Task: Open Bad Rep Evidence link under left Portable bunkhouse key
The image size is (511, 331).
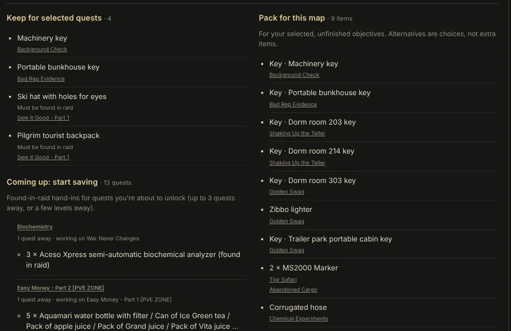Action: coord(41,78)
